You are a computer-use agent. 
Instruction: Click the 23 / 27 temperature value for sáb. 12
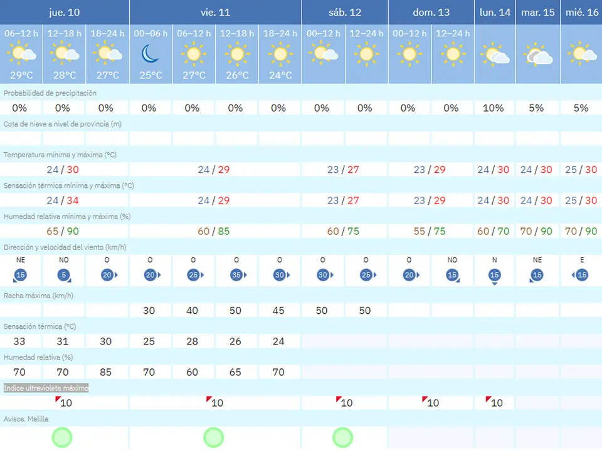coord(343,170)
